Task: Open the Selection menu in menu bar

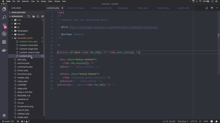Action: coord(26,1)
